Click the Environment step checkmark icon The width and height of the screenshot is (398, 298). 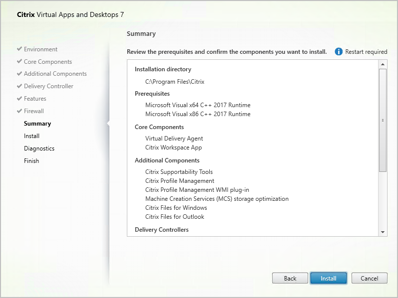point(19,49)
